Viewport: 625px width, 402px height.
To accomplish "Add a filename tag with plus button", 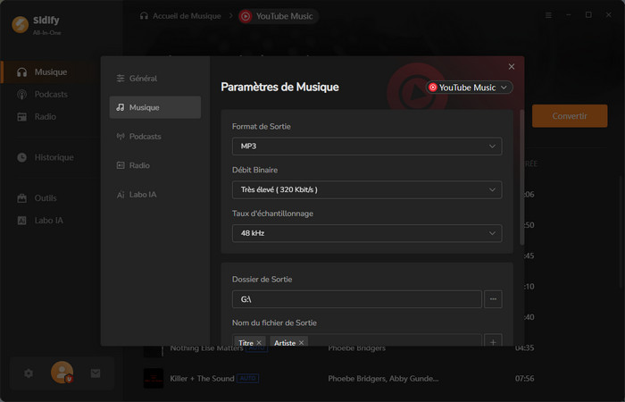I will point(493,342).
